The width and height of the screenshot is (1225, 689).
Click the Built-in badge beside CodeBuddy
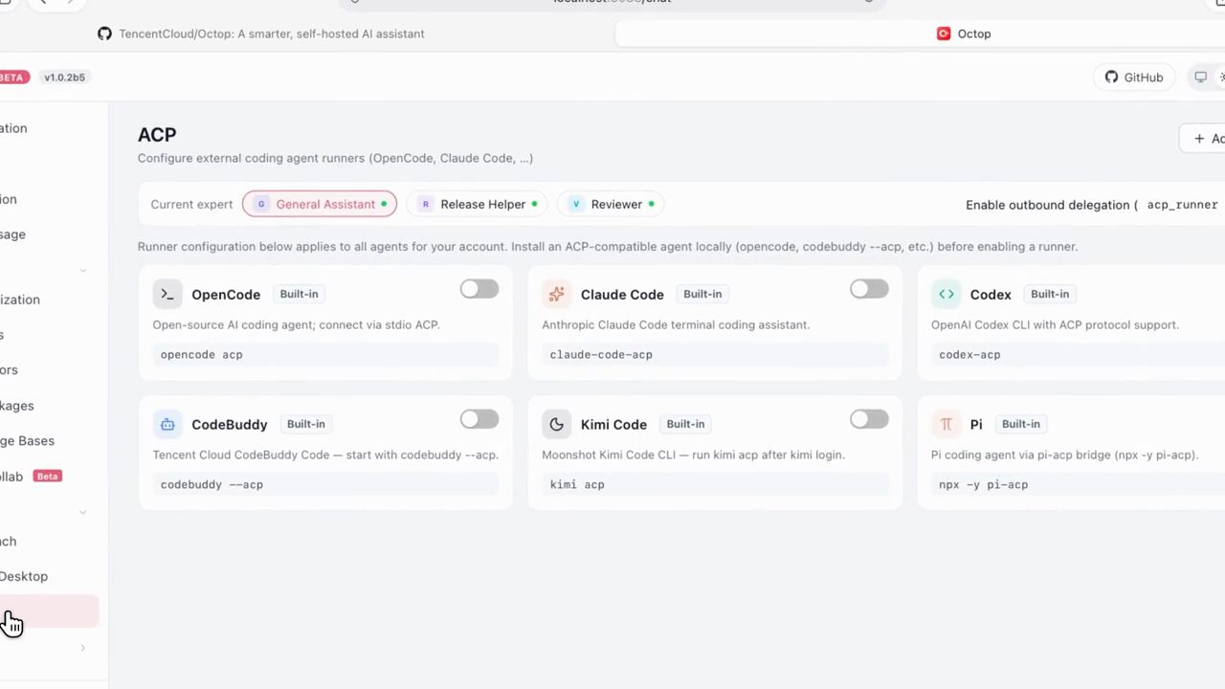click(x=306, y=424)
